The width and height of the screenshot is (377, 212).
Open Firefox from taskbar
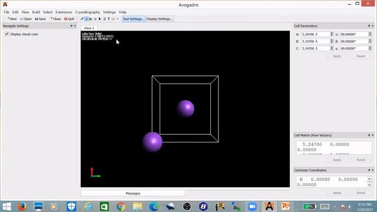coord(22,207)
